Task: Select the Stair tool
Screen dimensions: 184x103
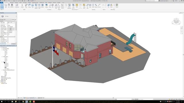Action: (53, 6)
